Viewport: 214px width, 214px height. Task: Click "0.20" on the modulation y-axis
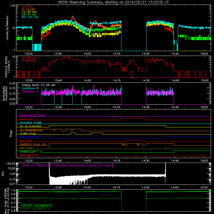pyautogui.click(x=12, y=83)
